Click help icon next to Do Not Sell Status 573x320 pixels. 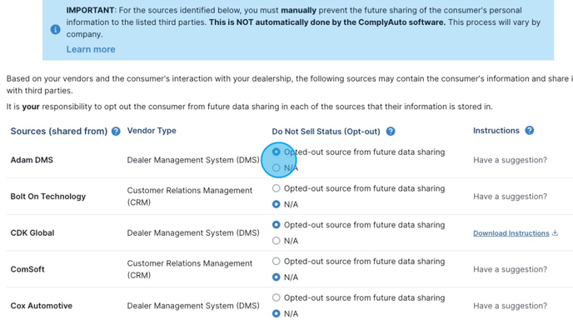pos(391,132)
